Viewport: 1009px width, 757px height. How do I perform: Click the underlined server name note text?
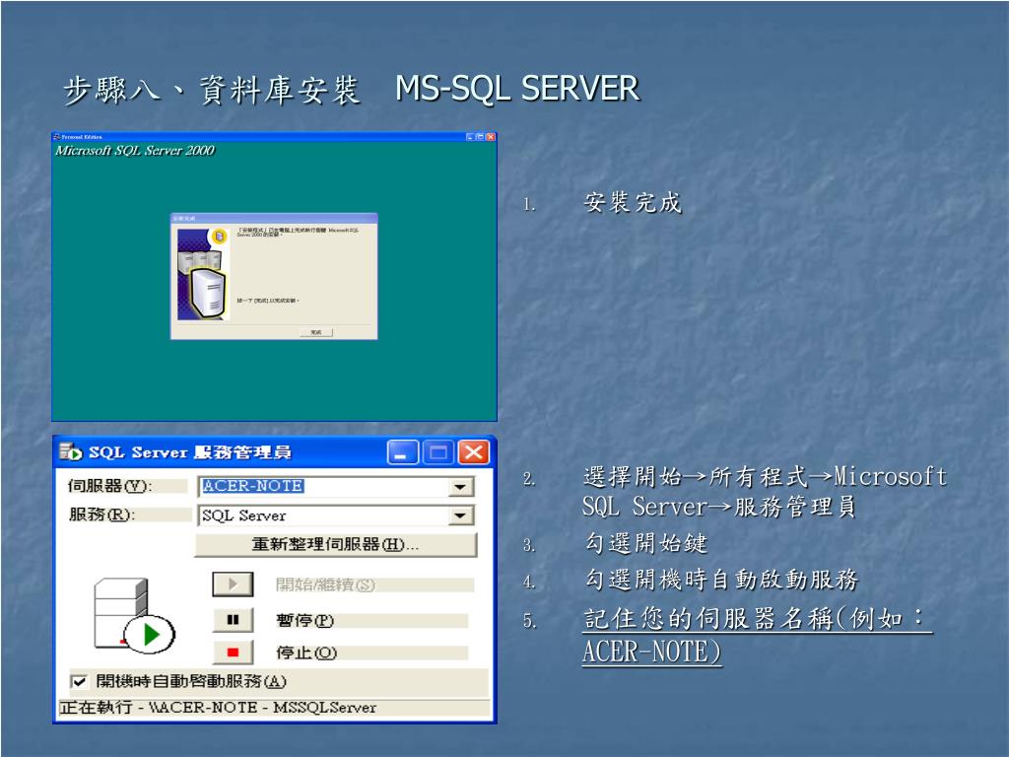point(758,636)
